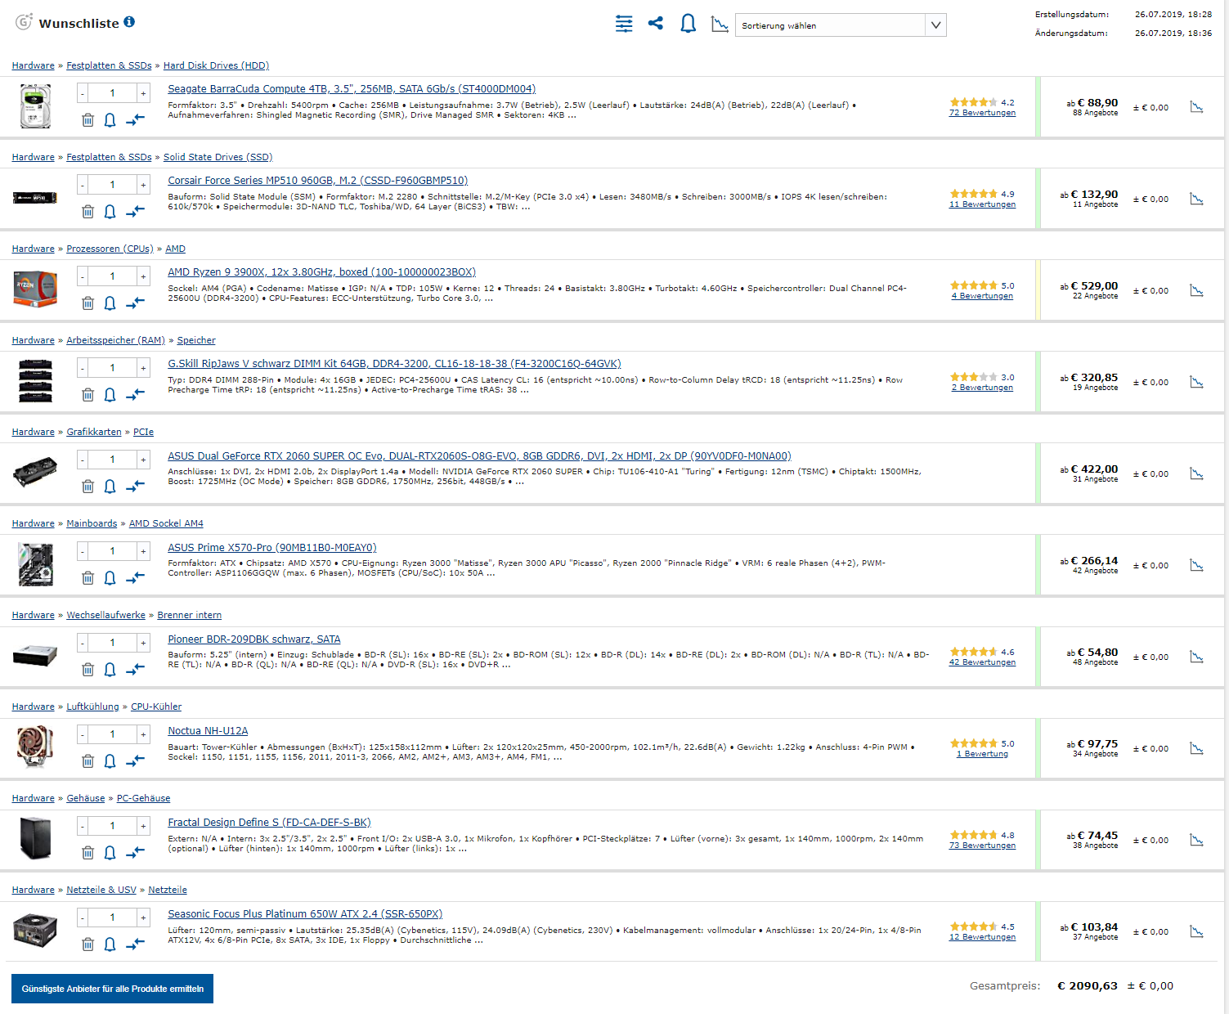Set price alert for Pioneer BDR-209DBK
Image resolution: width=1229 pixels, height=1014 pixels.
click(110, 670)
